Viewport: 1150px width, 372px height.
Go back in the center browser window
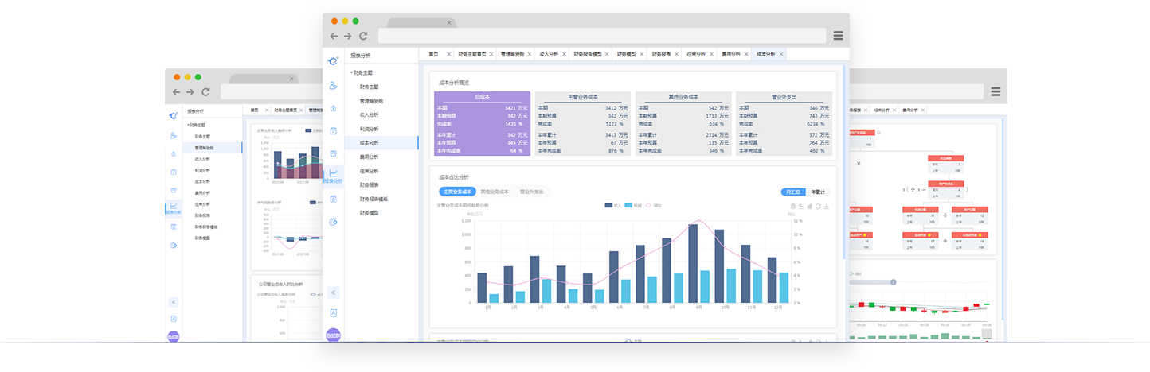click(x=334, y=36)
